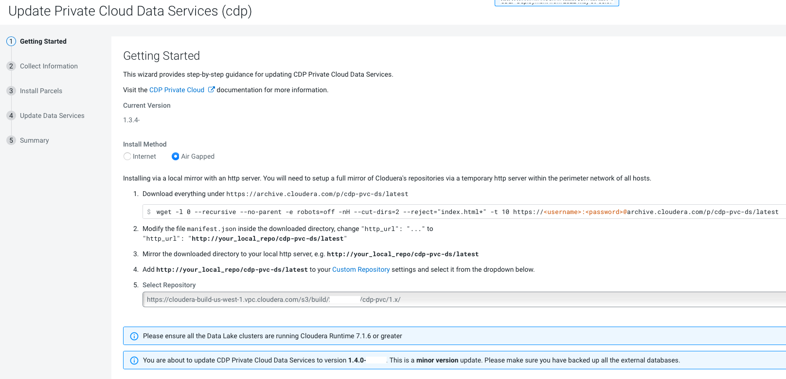Screen dimensions: 786x379
Task: Select the Air Gapped install method
Action: click(176, 156)
